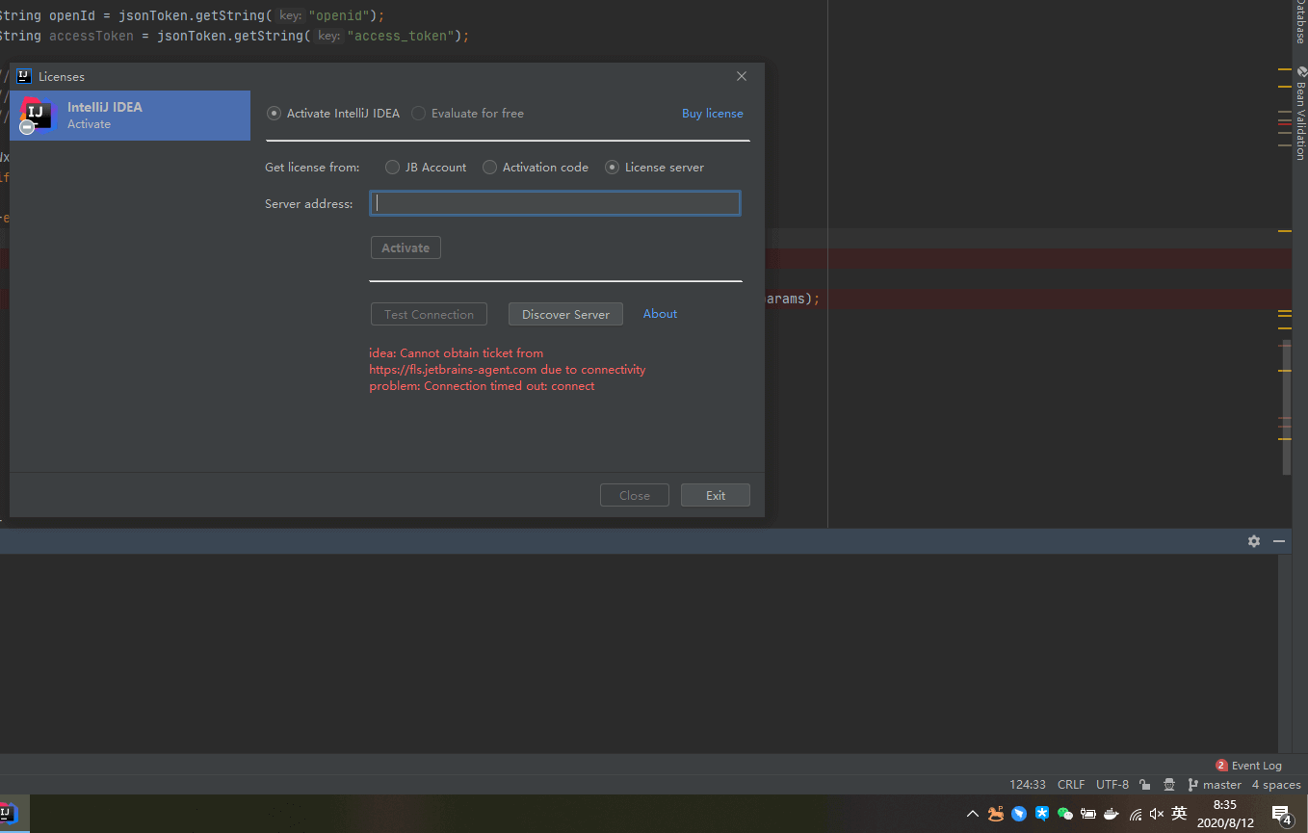Image resolution: width=1308 pixels, height=833 pixels.
Task: Show hidden system tray icons
Action: click(x=972, y=814)
